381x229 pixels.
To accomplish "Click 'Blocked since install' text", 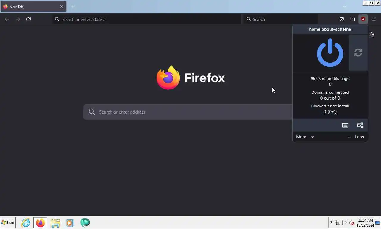I will 330,106.
